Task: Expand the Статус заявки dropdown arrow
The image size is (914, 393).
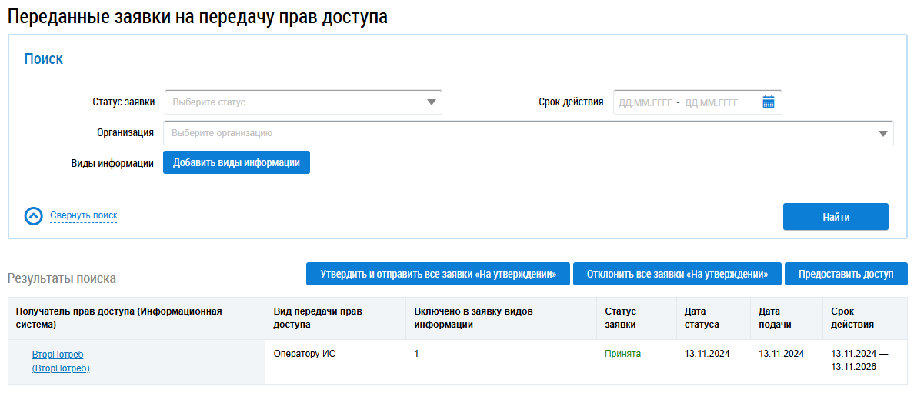Action: pos(432,102)
